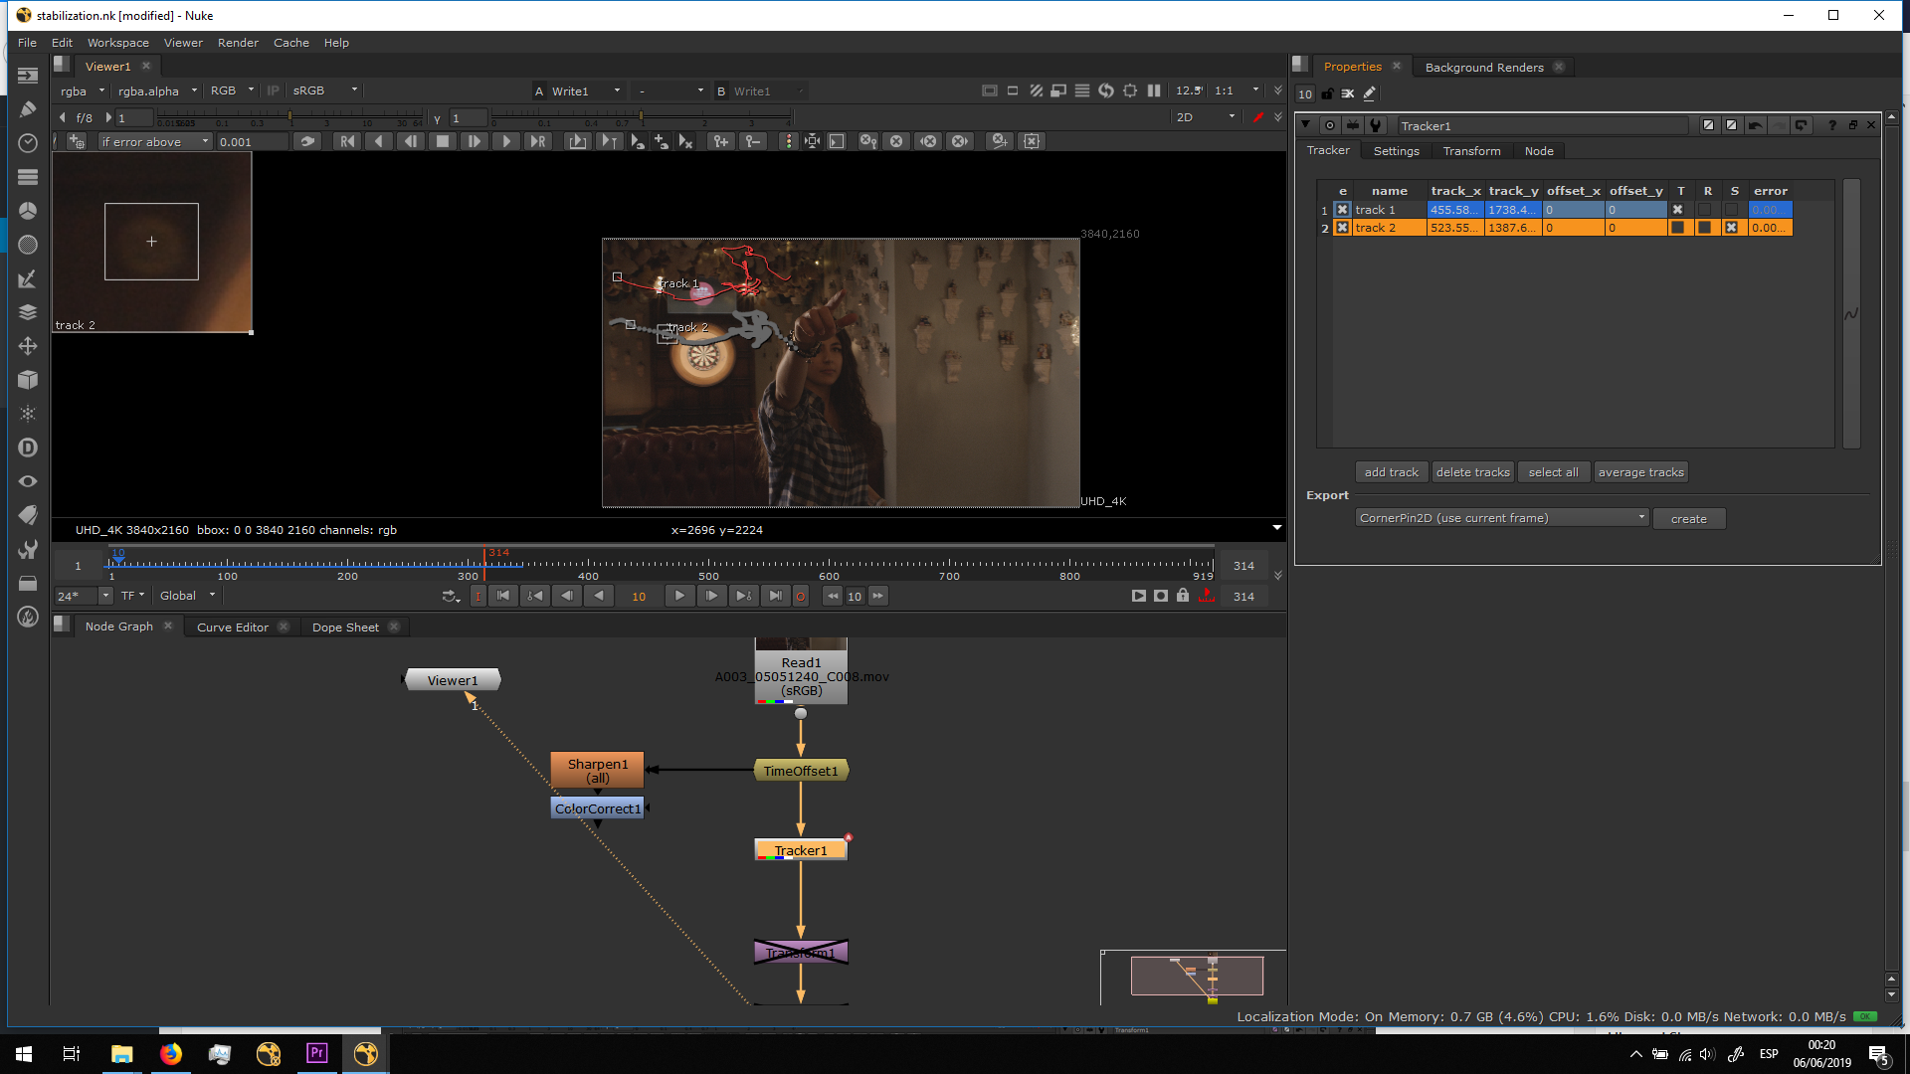This screenshot has width=1910, height=1074.
Task: Click the stop tracking button
Action: [443, 141]
